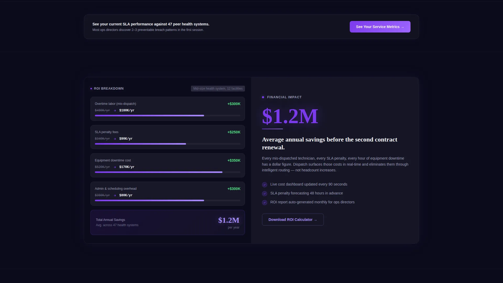
Task: Click Average annual savings heading
Action: click(330, 143)
